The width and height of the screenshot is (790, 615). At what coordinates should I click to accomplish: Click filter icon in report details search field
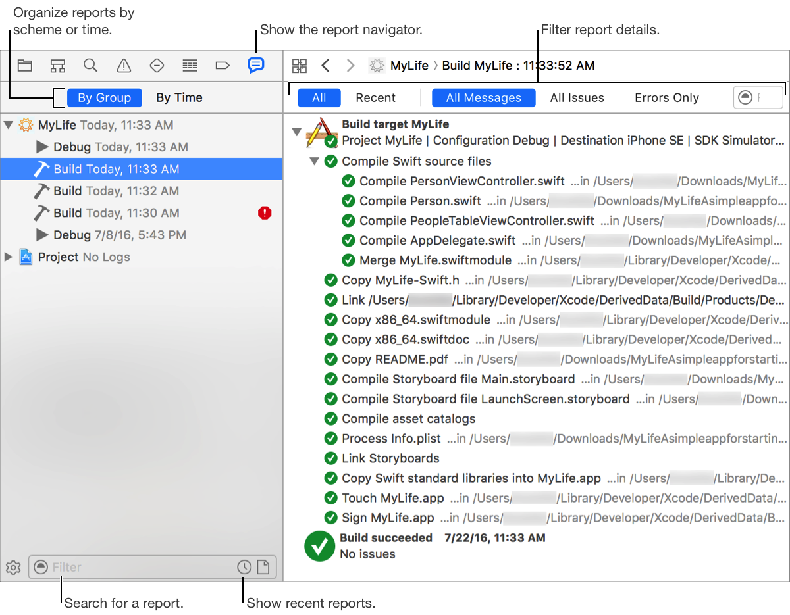(745, 97)
